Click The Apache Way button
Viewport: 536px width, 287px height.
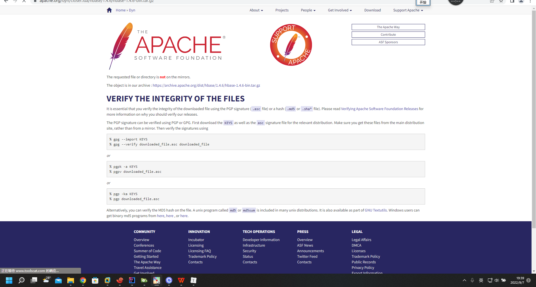pyautogui.click(x=388, y=27)
